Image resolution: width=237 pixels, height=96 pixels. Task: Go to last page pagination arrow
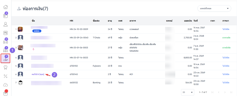pos(231,92)
